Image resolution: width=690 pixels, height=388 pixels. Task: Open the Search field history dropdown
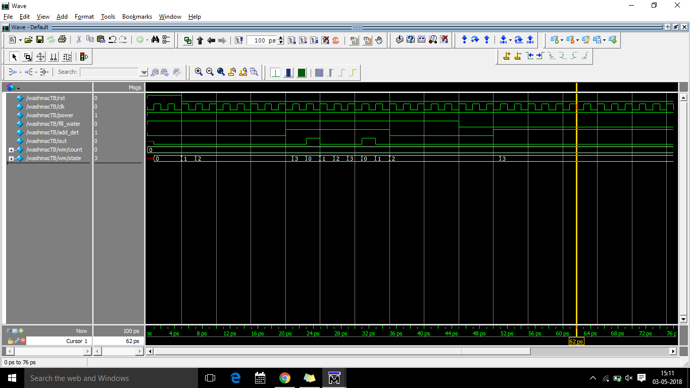click(x=143, y=72)
